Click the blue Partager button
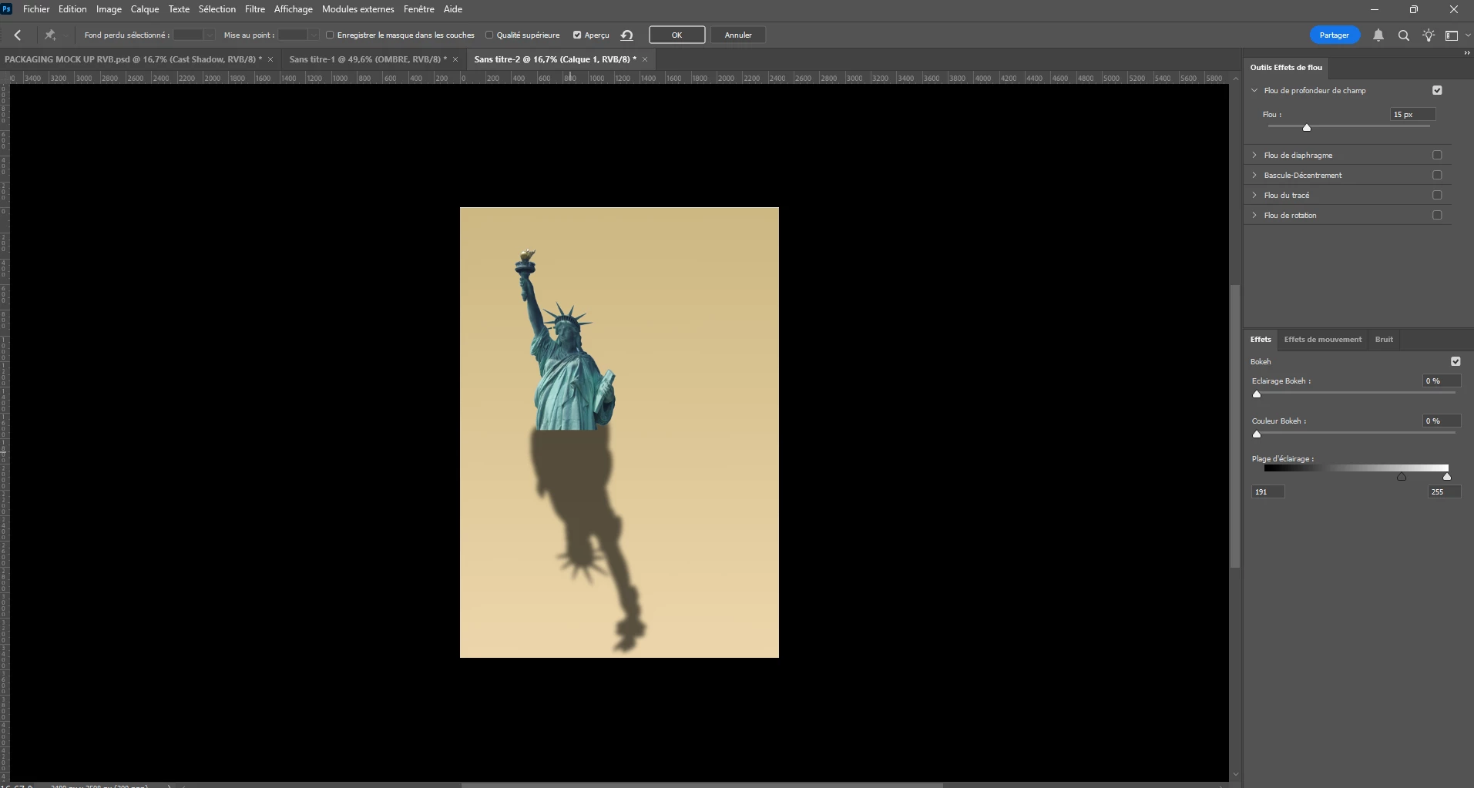This screenshot has width=1474, height=788. [x=1334, y=35]
